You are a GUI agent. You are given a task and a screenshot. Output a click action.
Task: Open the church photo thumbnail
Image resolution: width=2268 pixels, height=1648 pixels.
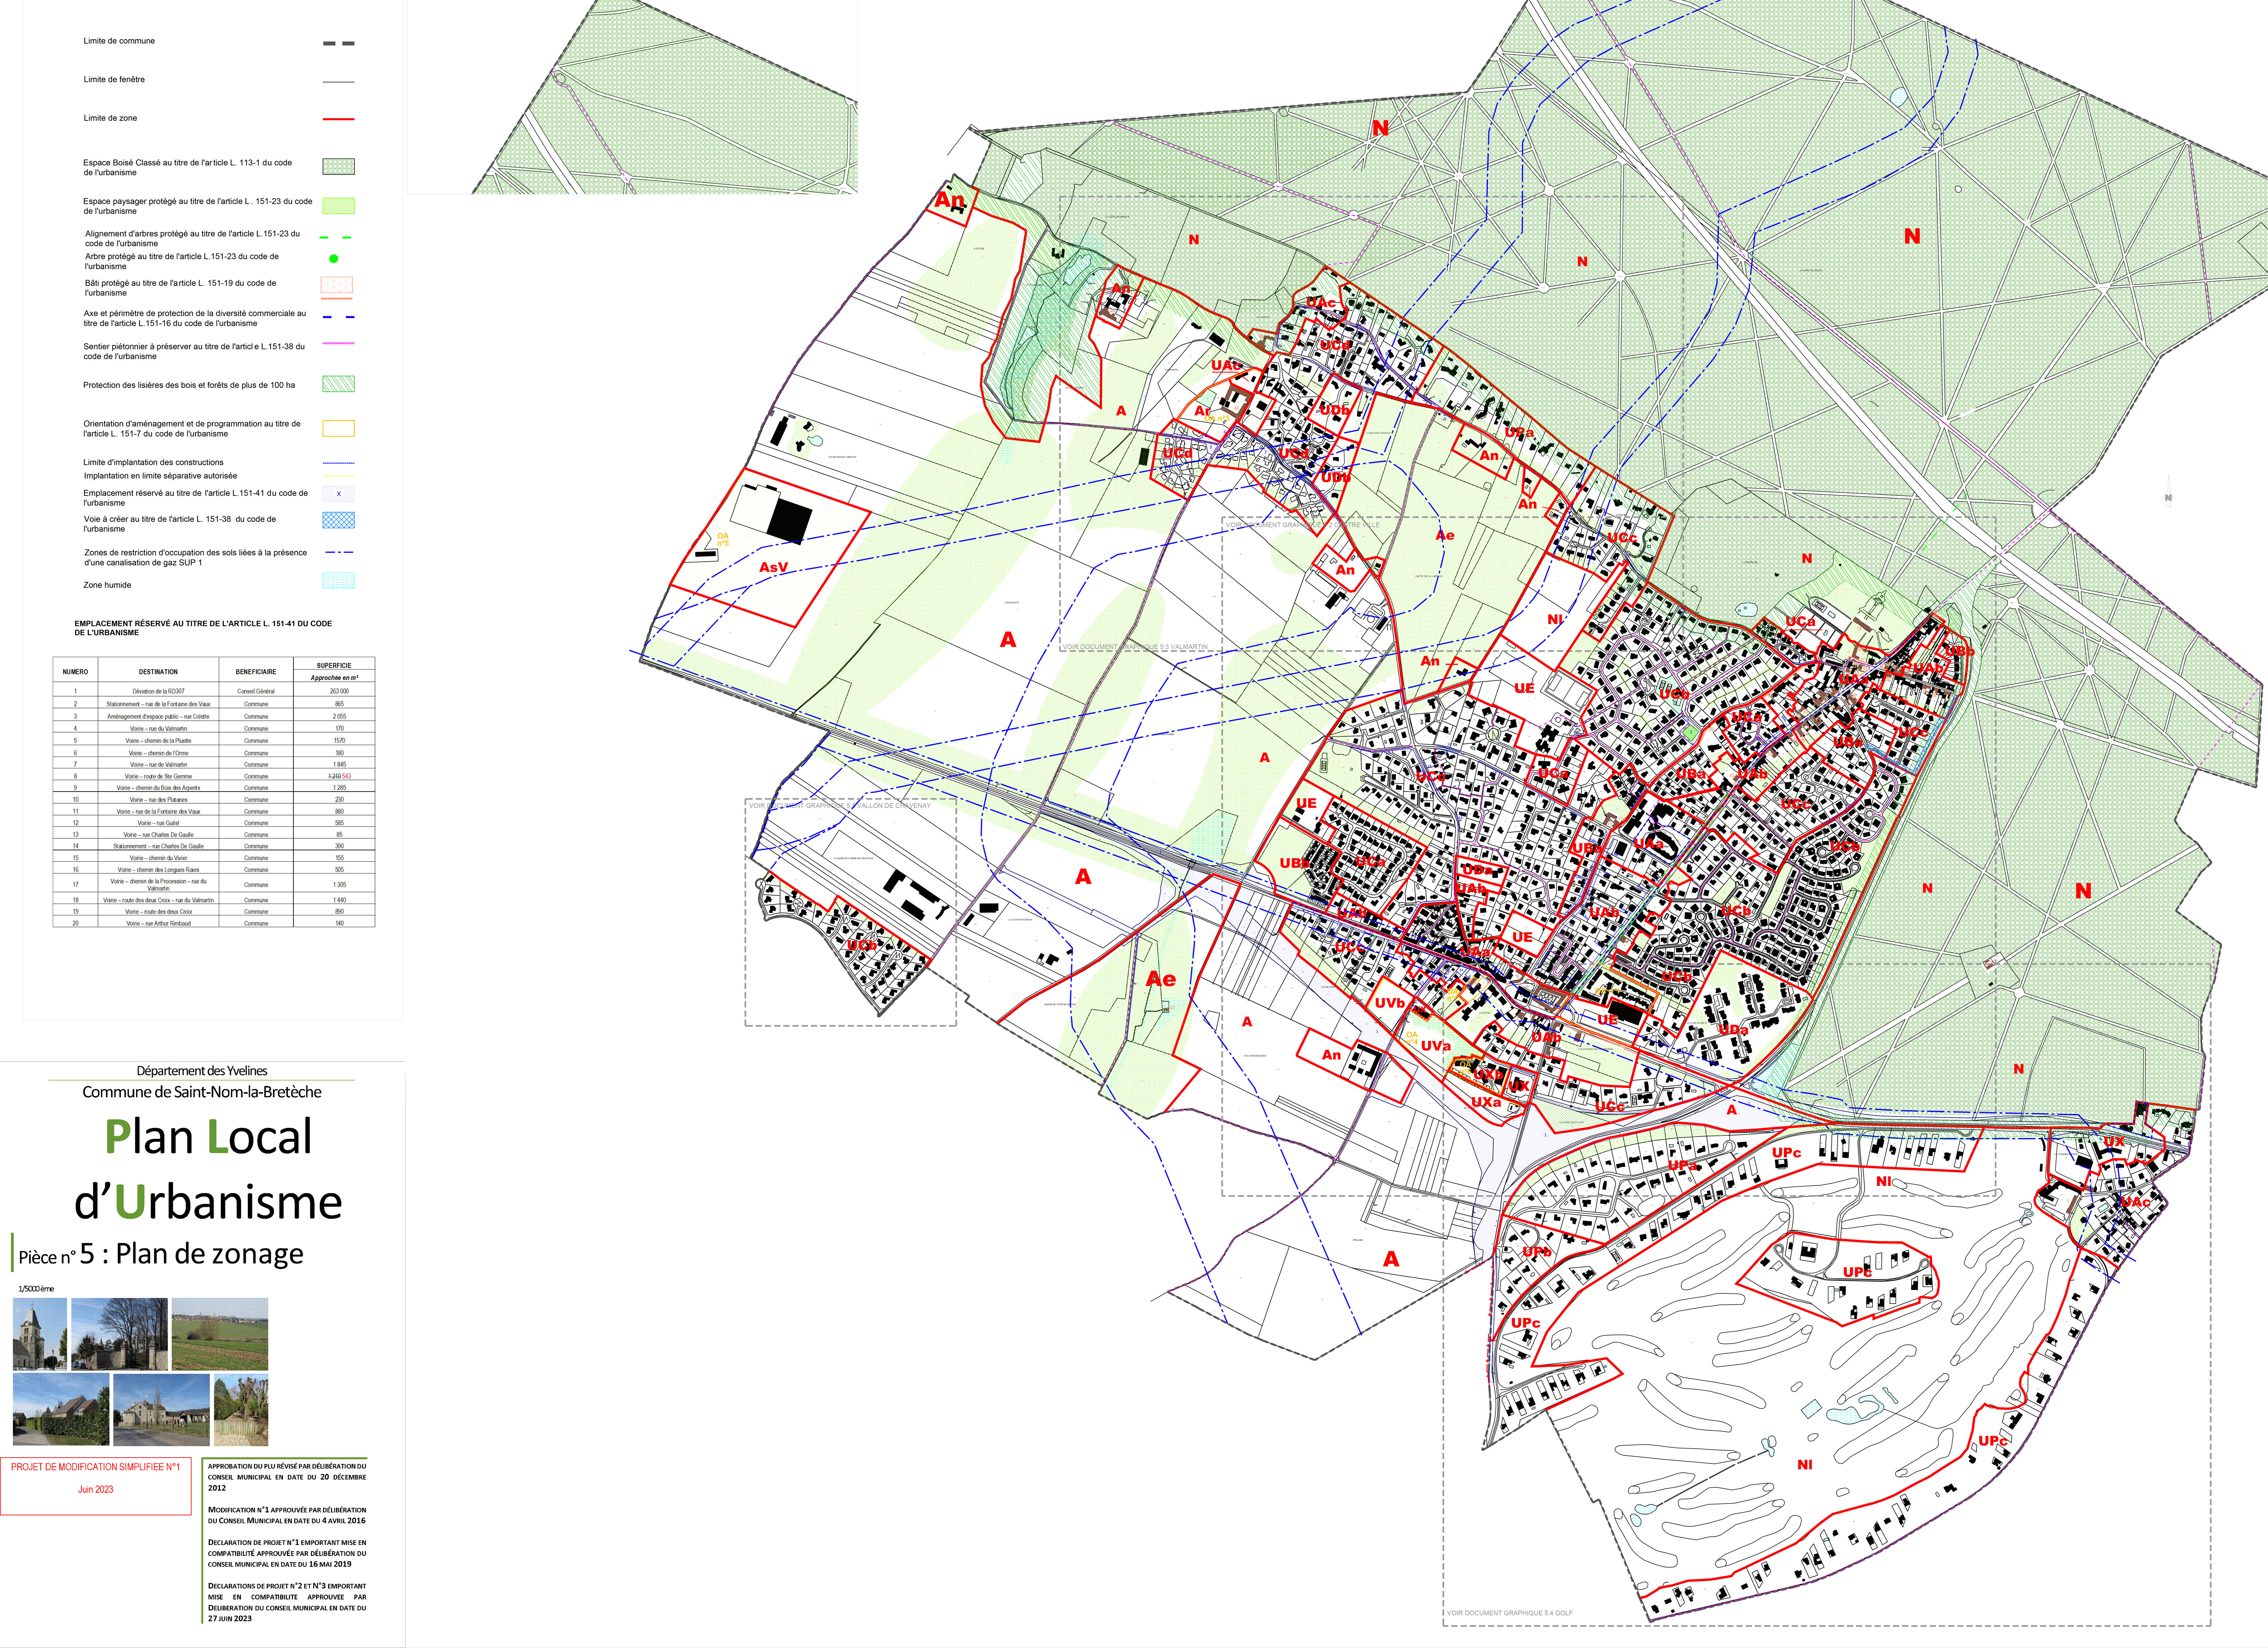coord(40,1334)
